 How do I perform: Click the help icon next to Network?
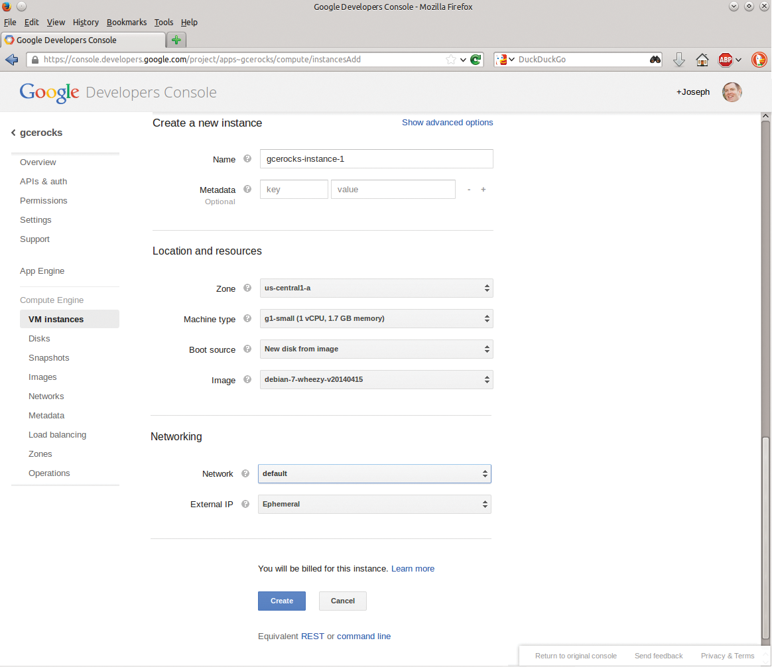coord(245,473)
